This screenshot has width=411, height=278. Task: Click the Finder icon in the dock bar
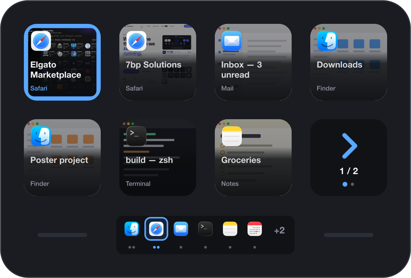pos(131,229)
